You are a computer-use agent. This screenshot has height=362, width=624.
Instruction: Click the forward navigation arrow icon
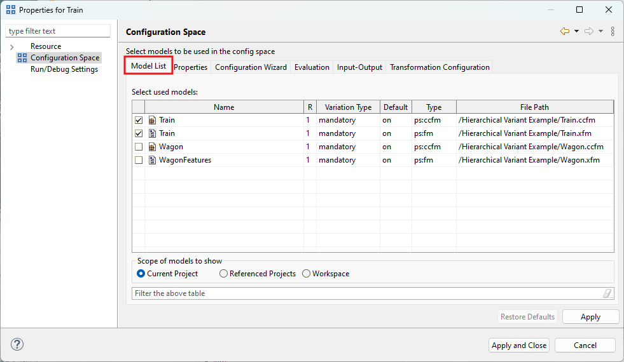click(x=588, y=31)
